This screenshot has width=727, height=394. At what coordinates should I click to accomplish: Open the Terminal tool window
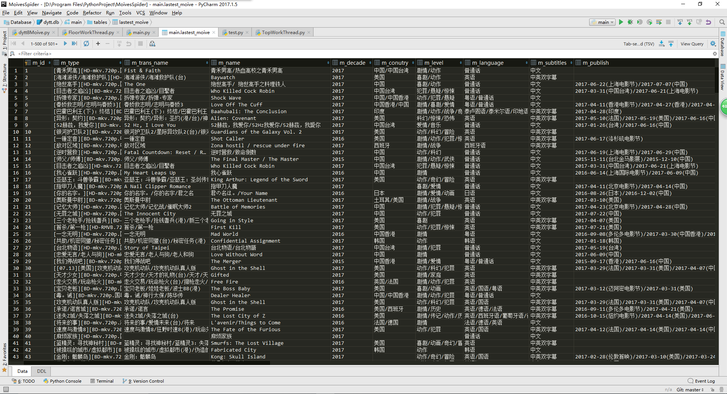[x=102, y=381]
